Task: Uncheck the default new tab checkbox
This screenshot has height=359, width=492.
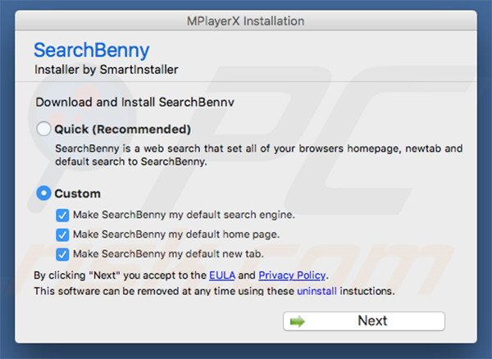Action: [x=62, y=254]
